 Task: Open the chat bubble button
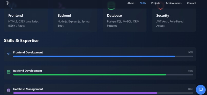(x=201, y=90)
